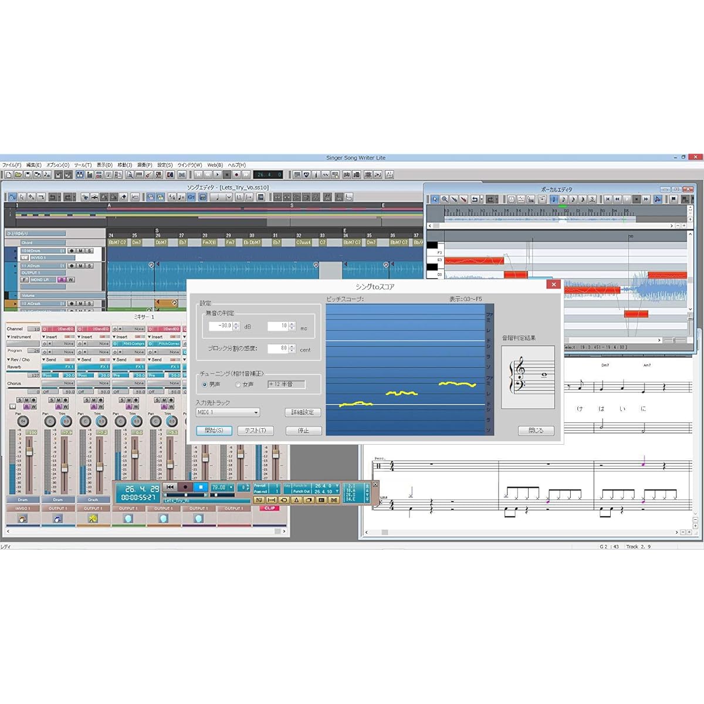Click the 詳細設定 detailed settings button
Viewport: 704px width, 704px height.
click(303, 412)
